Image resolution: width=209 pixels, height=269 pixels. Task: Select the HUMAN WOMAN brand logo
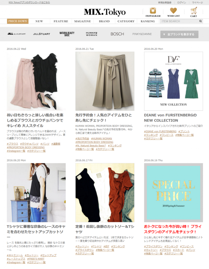92,34
